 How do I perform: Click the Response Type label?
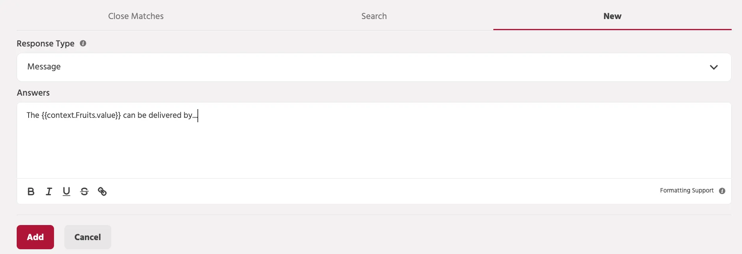point(46,44)
